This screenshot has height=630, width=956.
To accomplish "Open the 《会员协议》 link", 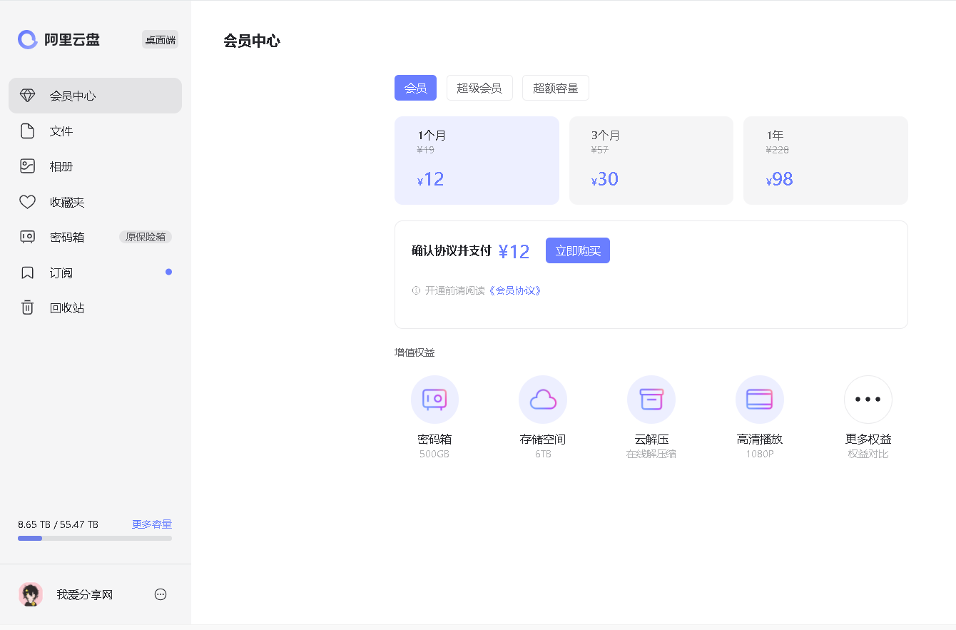I will point(516,290).
